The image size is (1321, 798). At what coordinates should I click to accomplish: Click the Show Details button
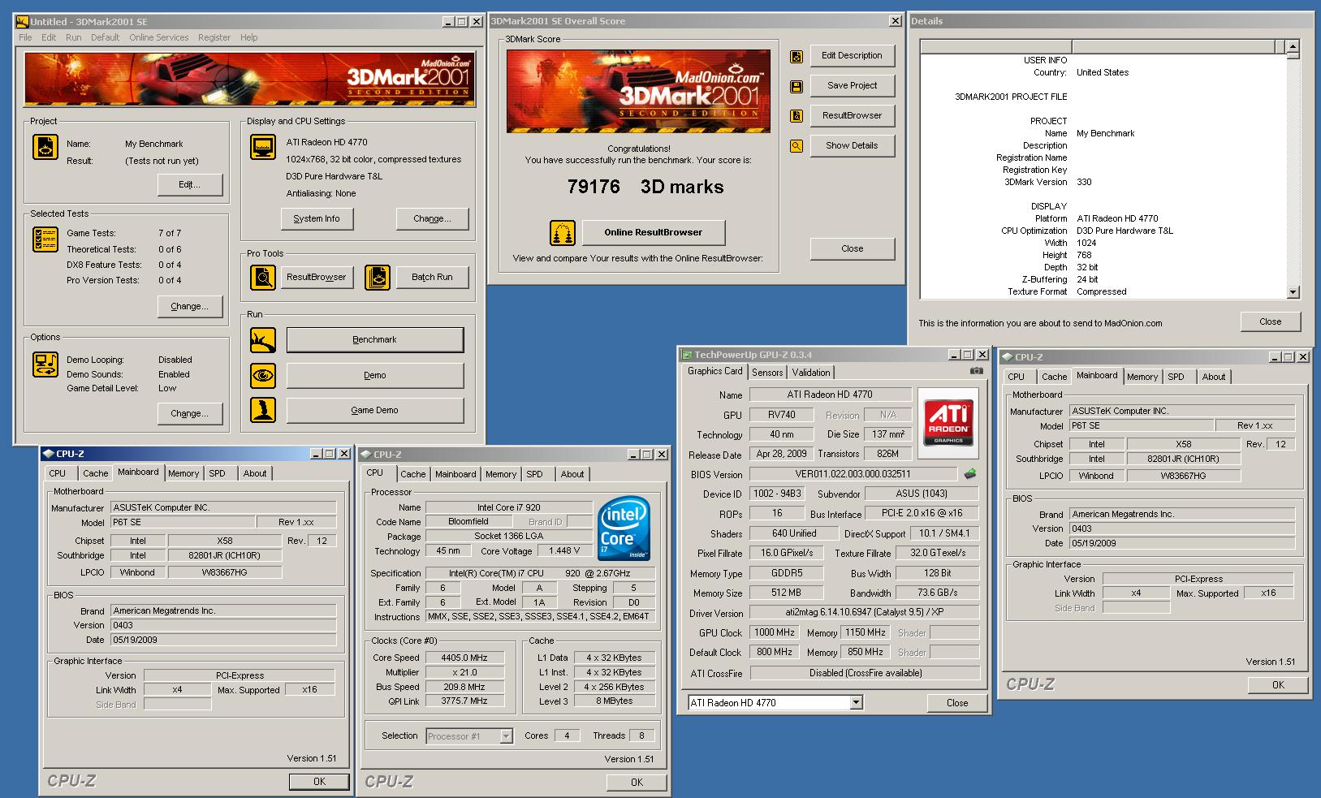pyautogui.click(x=852, y=146)
